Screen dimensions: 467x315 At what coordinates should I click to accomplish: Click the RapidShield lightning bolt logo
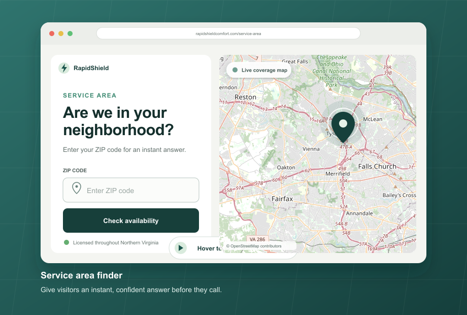tap(64, 68)
